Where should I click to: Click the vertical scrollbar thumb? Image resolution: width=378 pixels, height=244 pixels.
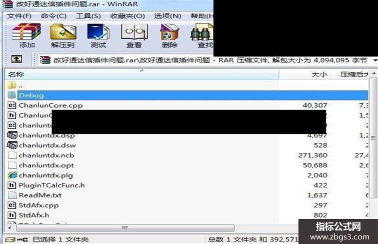point(374,138)
